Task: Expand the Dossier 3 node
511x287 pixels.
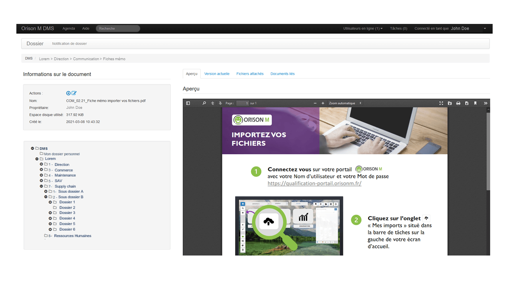Action: pyautogui.click(x=50, y=213)
